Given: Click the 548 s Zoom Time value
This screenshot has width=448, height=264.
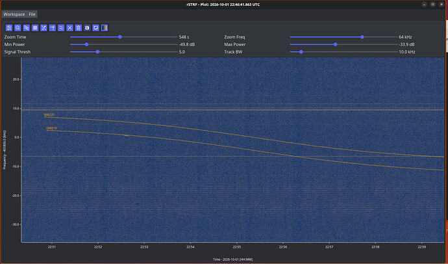Looking at the screenshot, I should [184, 37].
